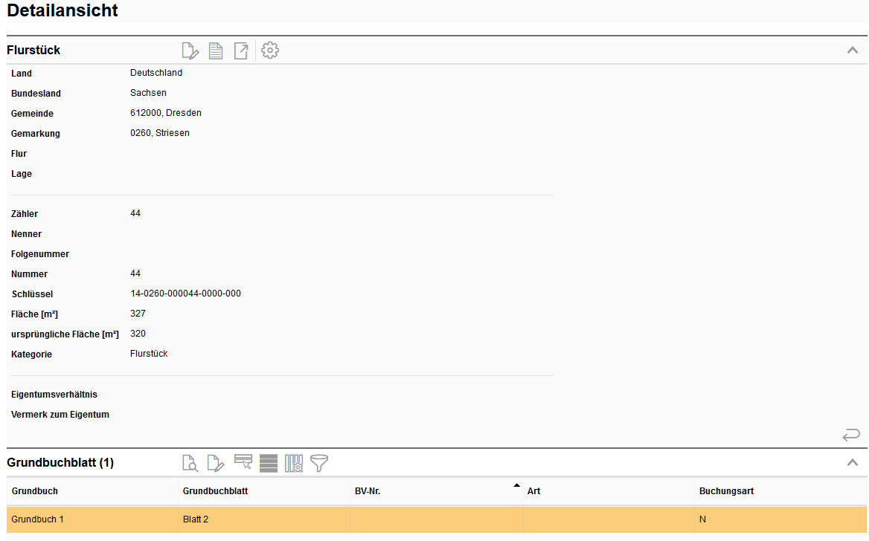
Task: Click the sort arrow on BV-Nr. column
Action: point(516,486)
